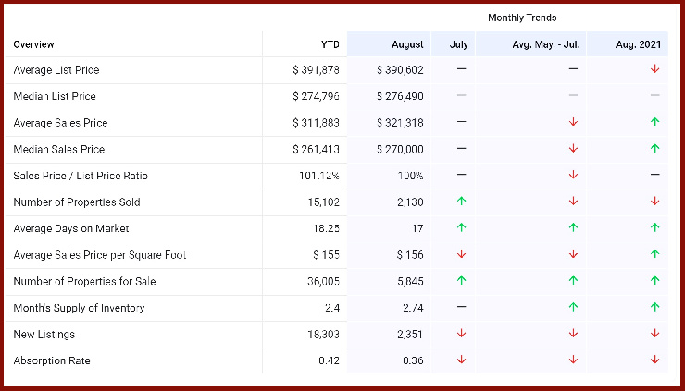685x391 pixels.
Task: Click the July up arrow for Number of Properties Sold
Action: pos(461,202)
